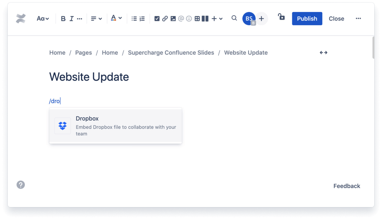
Task: Select Dropbox from the slash menu
Action: click(x=116, y=126)
